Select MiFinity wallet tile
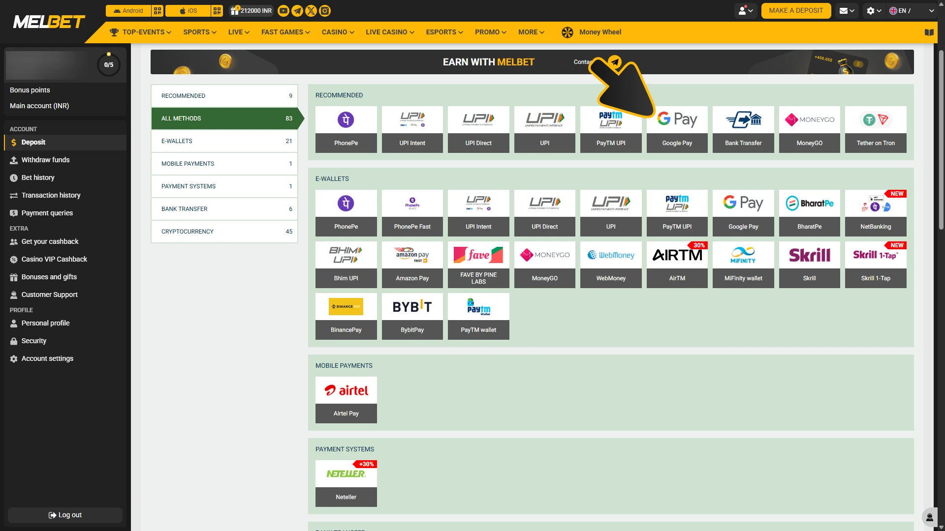Screen dimensions: 945x531 coord(743,265)
